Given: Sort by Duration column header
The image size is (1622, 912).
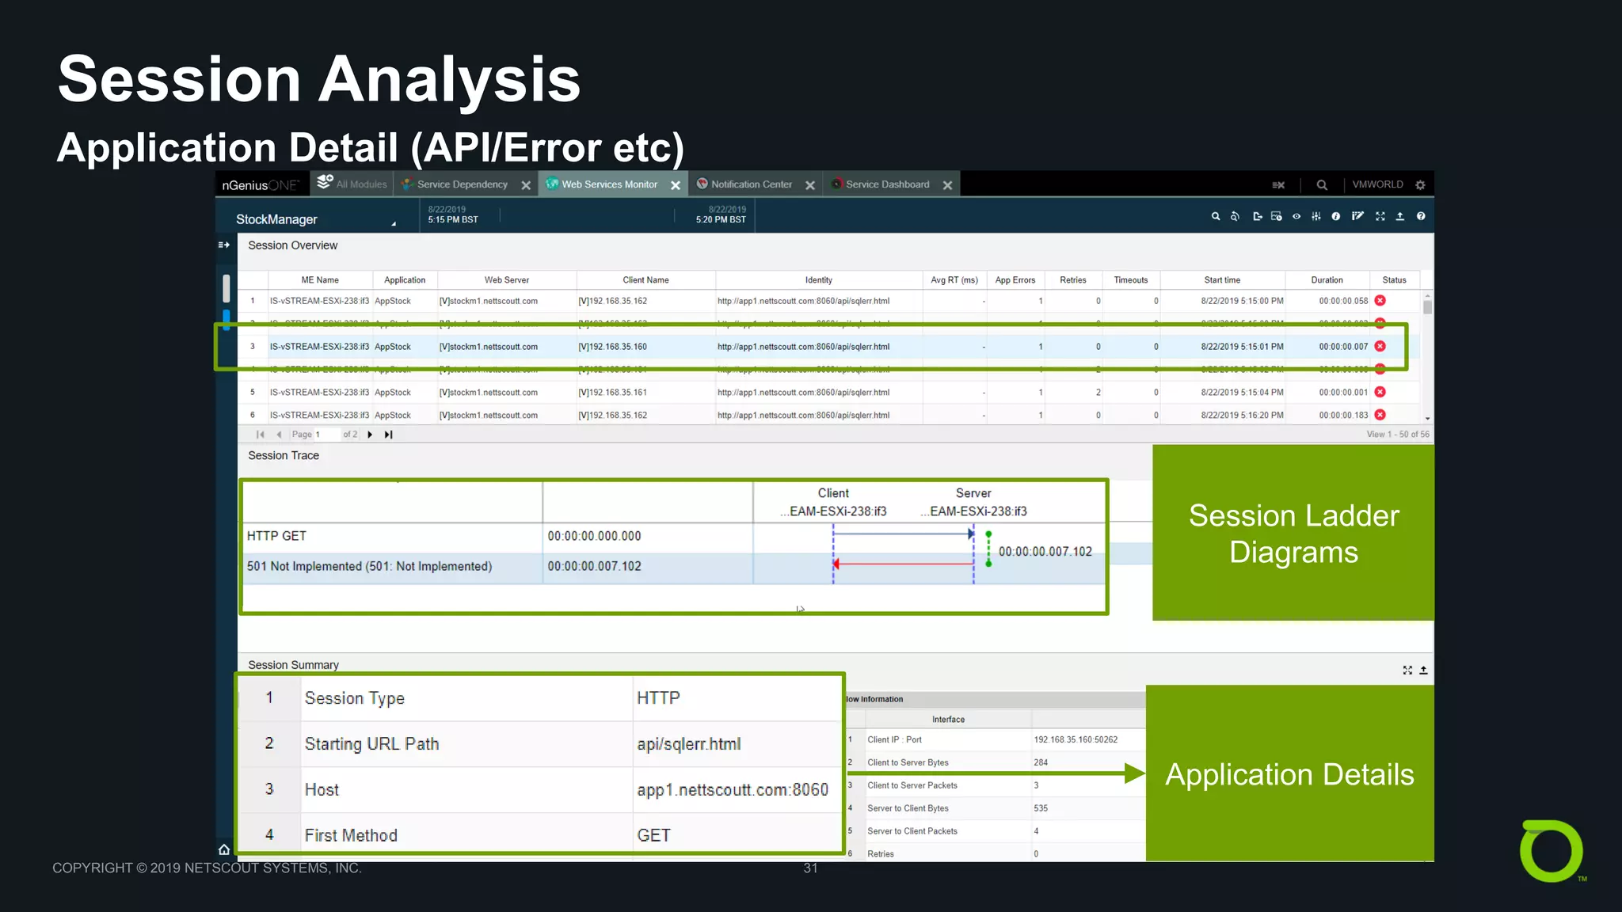Looking at the screenshot, I should click(1327, 280).
